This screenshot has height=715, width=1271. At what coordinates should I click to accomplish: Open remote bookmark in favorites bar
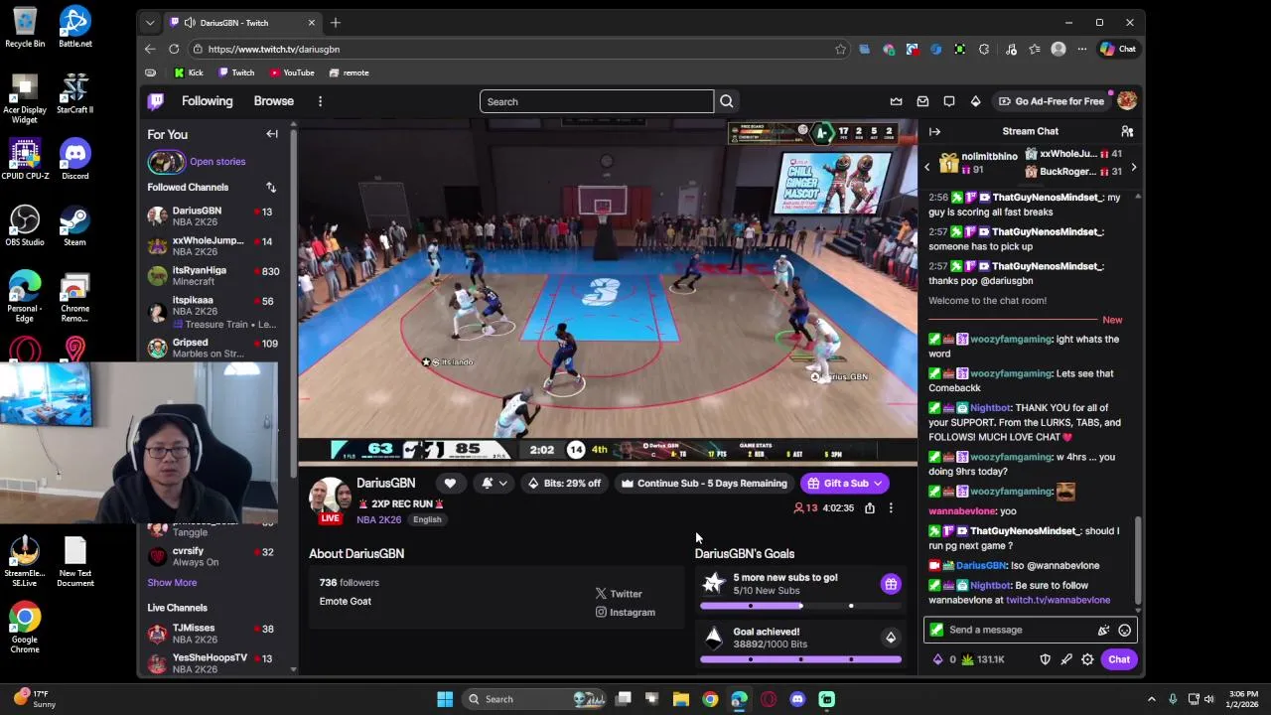349,72
